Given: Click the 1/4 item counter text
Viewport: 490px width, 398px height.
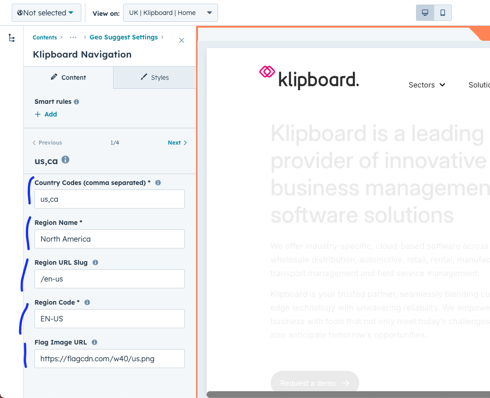Looking at the screenshot, I should [x=115, y=142].
